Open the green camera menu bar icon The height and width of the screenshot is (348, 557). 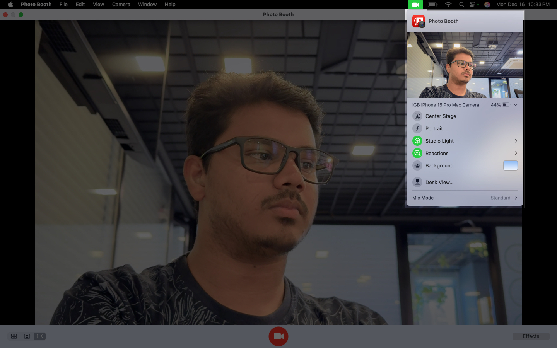click(x=415, y=5)
